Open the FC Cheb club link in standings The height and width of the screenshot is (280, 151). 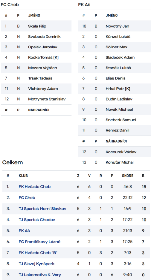click(x=27, y=198)
